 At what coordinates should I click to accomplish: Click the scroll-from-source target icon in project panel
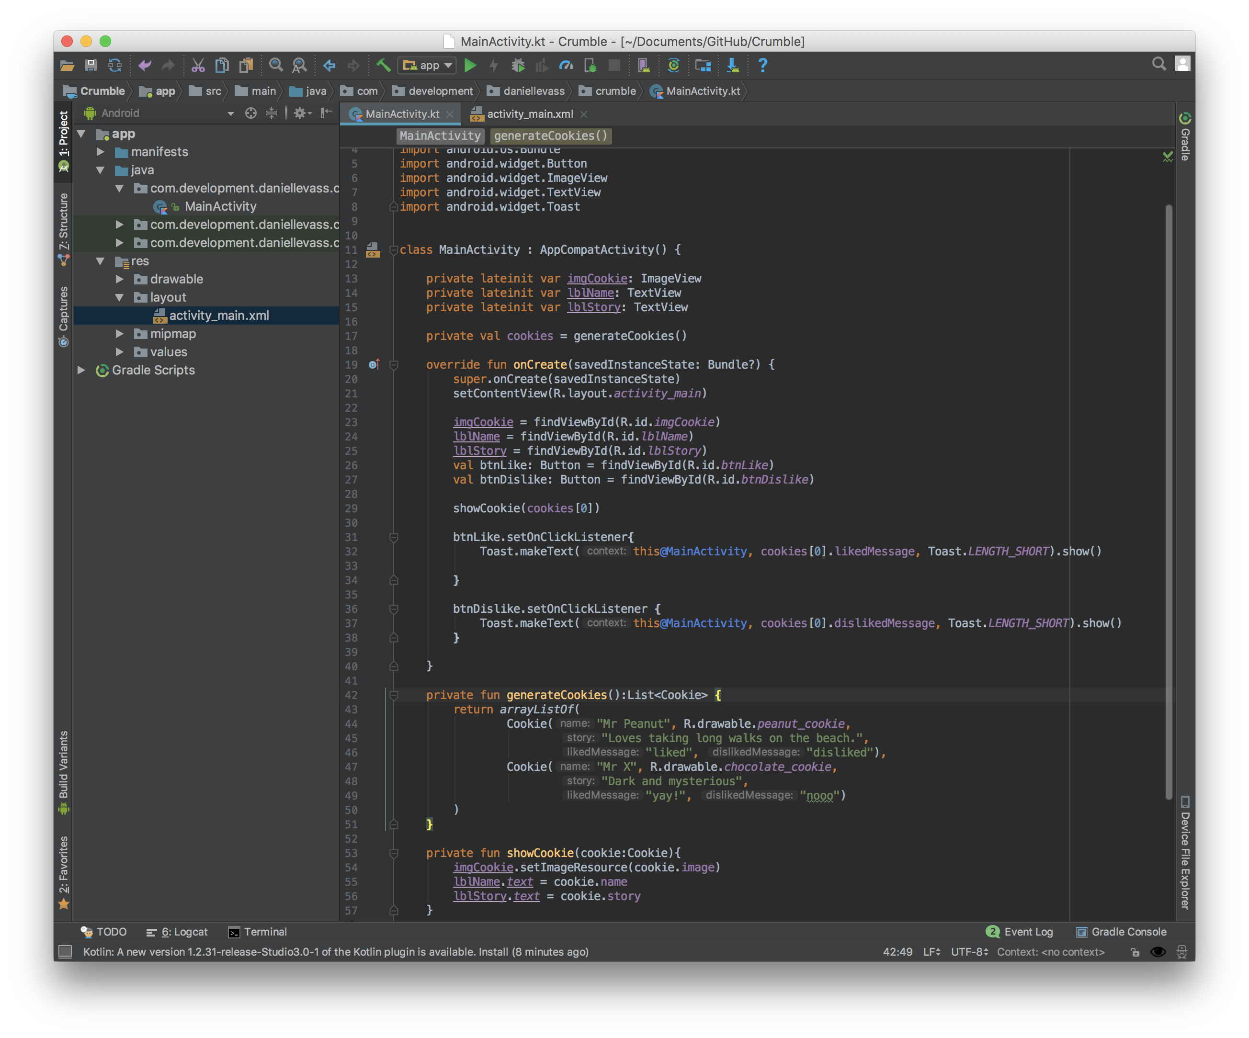pos(250,113)
